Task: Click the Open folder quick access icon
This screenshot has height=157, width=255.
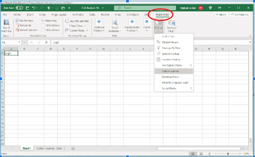Action: point(63,8)
